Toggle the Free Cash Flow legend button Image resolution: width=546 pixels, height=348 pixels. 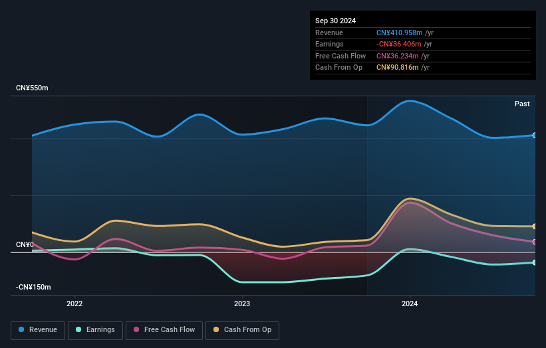pos(164,330)
